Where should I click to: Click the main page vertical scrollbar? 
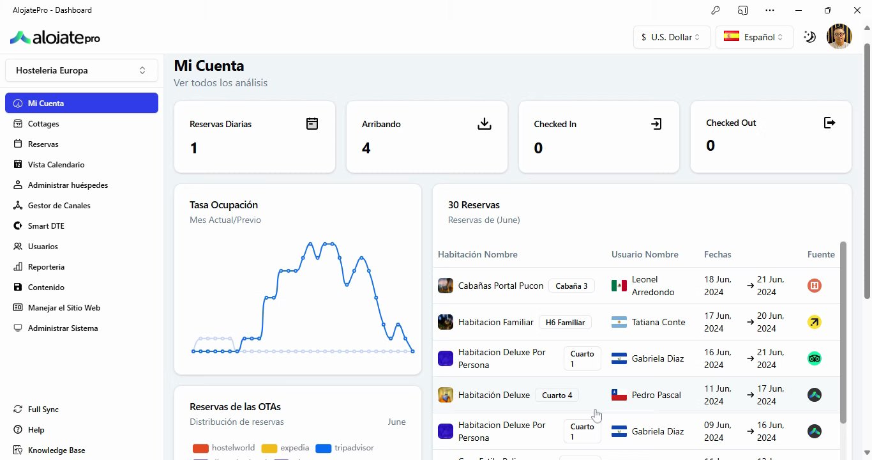(867, 171)
